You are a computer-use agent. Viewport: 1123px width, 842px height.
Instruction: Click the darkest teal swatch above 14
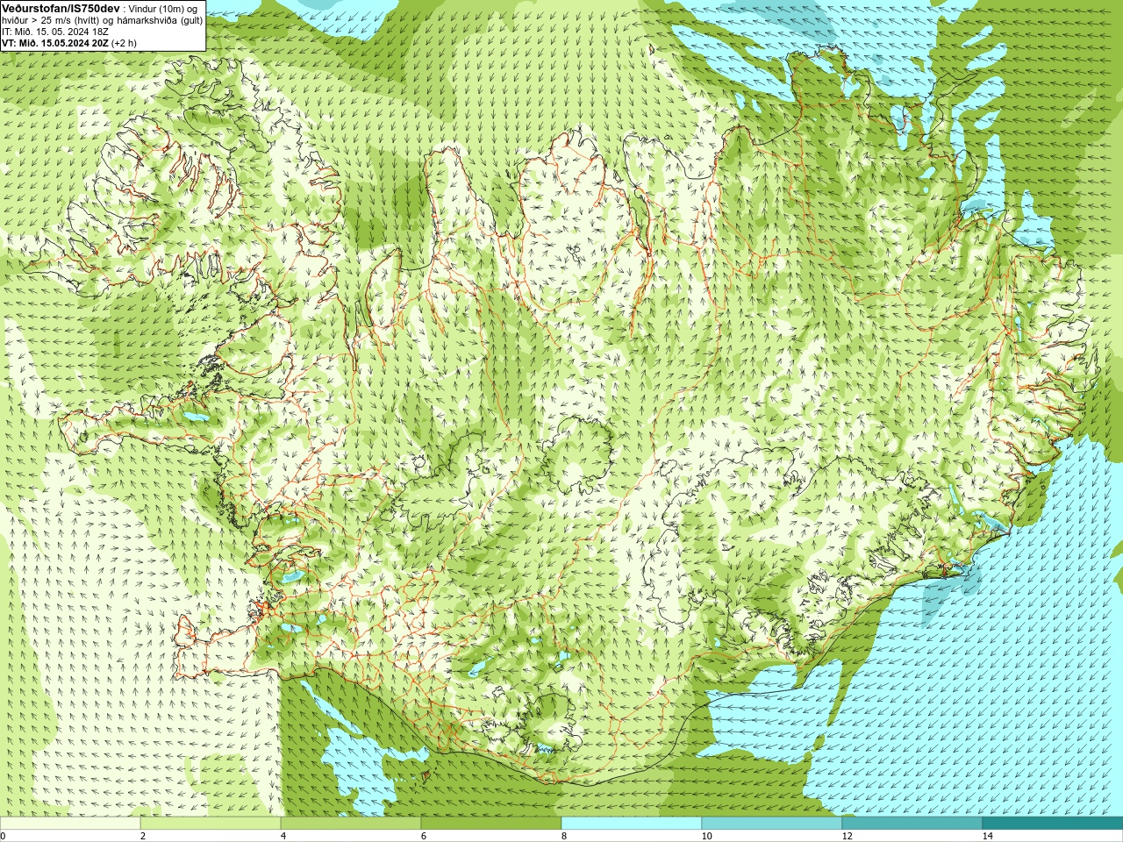(x=1053, y=824)
